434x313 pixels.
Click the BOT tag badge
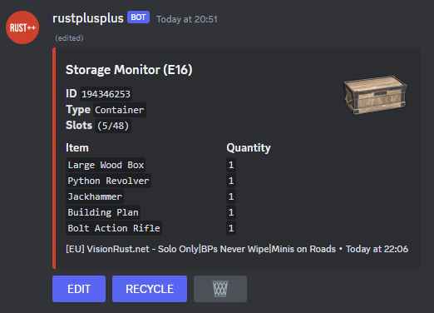coord(138,17)
